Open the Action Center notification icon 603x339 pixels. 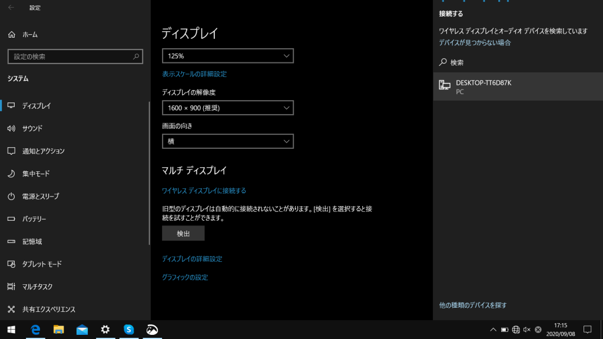click(587, 330)
